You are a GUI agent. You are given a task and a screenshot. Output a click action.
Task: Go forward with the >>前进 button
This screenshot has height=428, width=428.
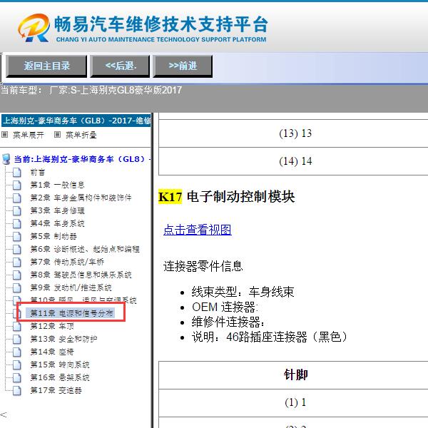pos(183,66)
